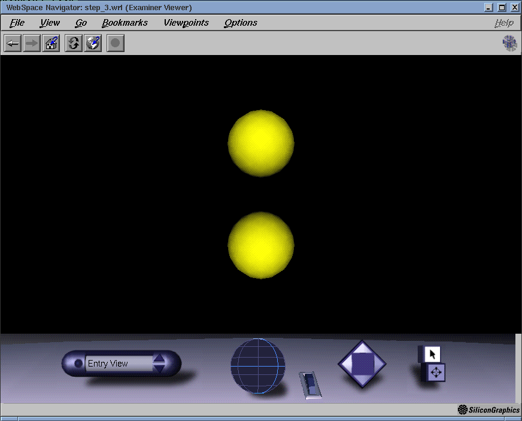Go to the Home page icon

coord(51,43)
